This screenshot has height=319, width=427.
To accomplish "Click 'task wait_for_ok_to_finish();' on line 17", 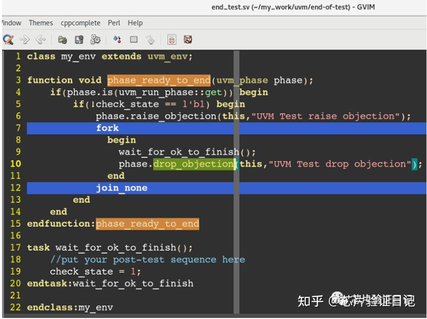I will click(x=110, y=248).
